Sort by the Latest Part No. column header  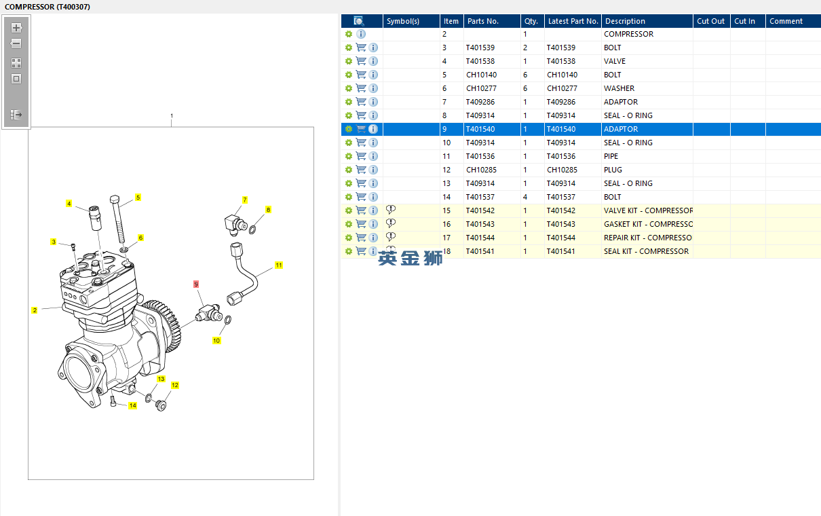(x=573, y=21)
